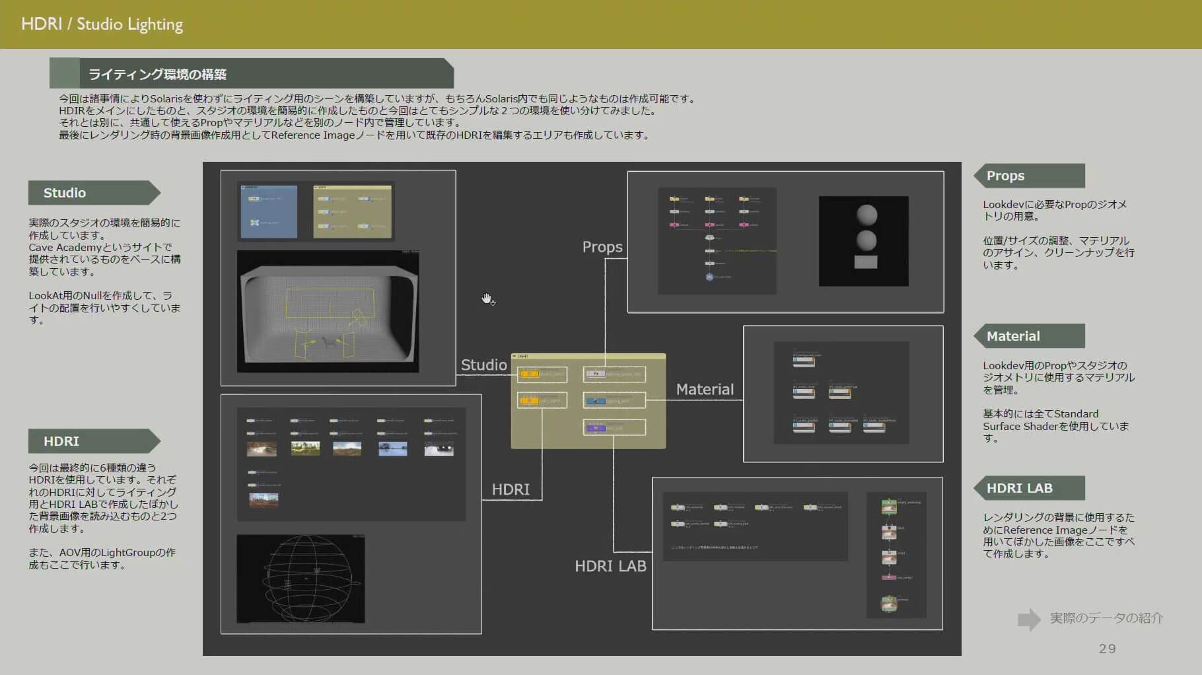Click the wireframe sphere viewport preview

click(300, 579)
